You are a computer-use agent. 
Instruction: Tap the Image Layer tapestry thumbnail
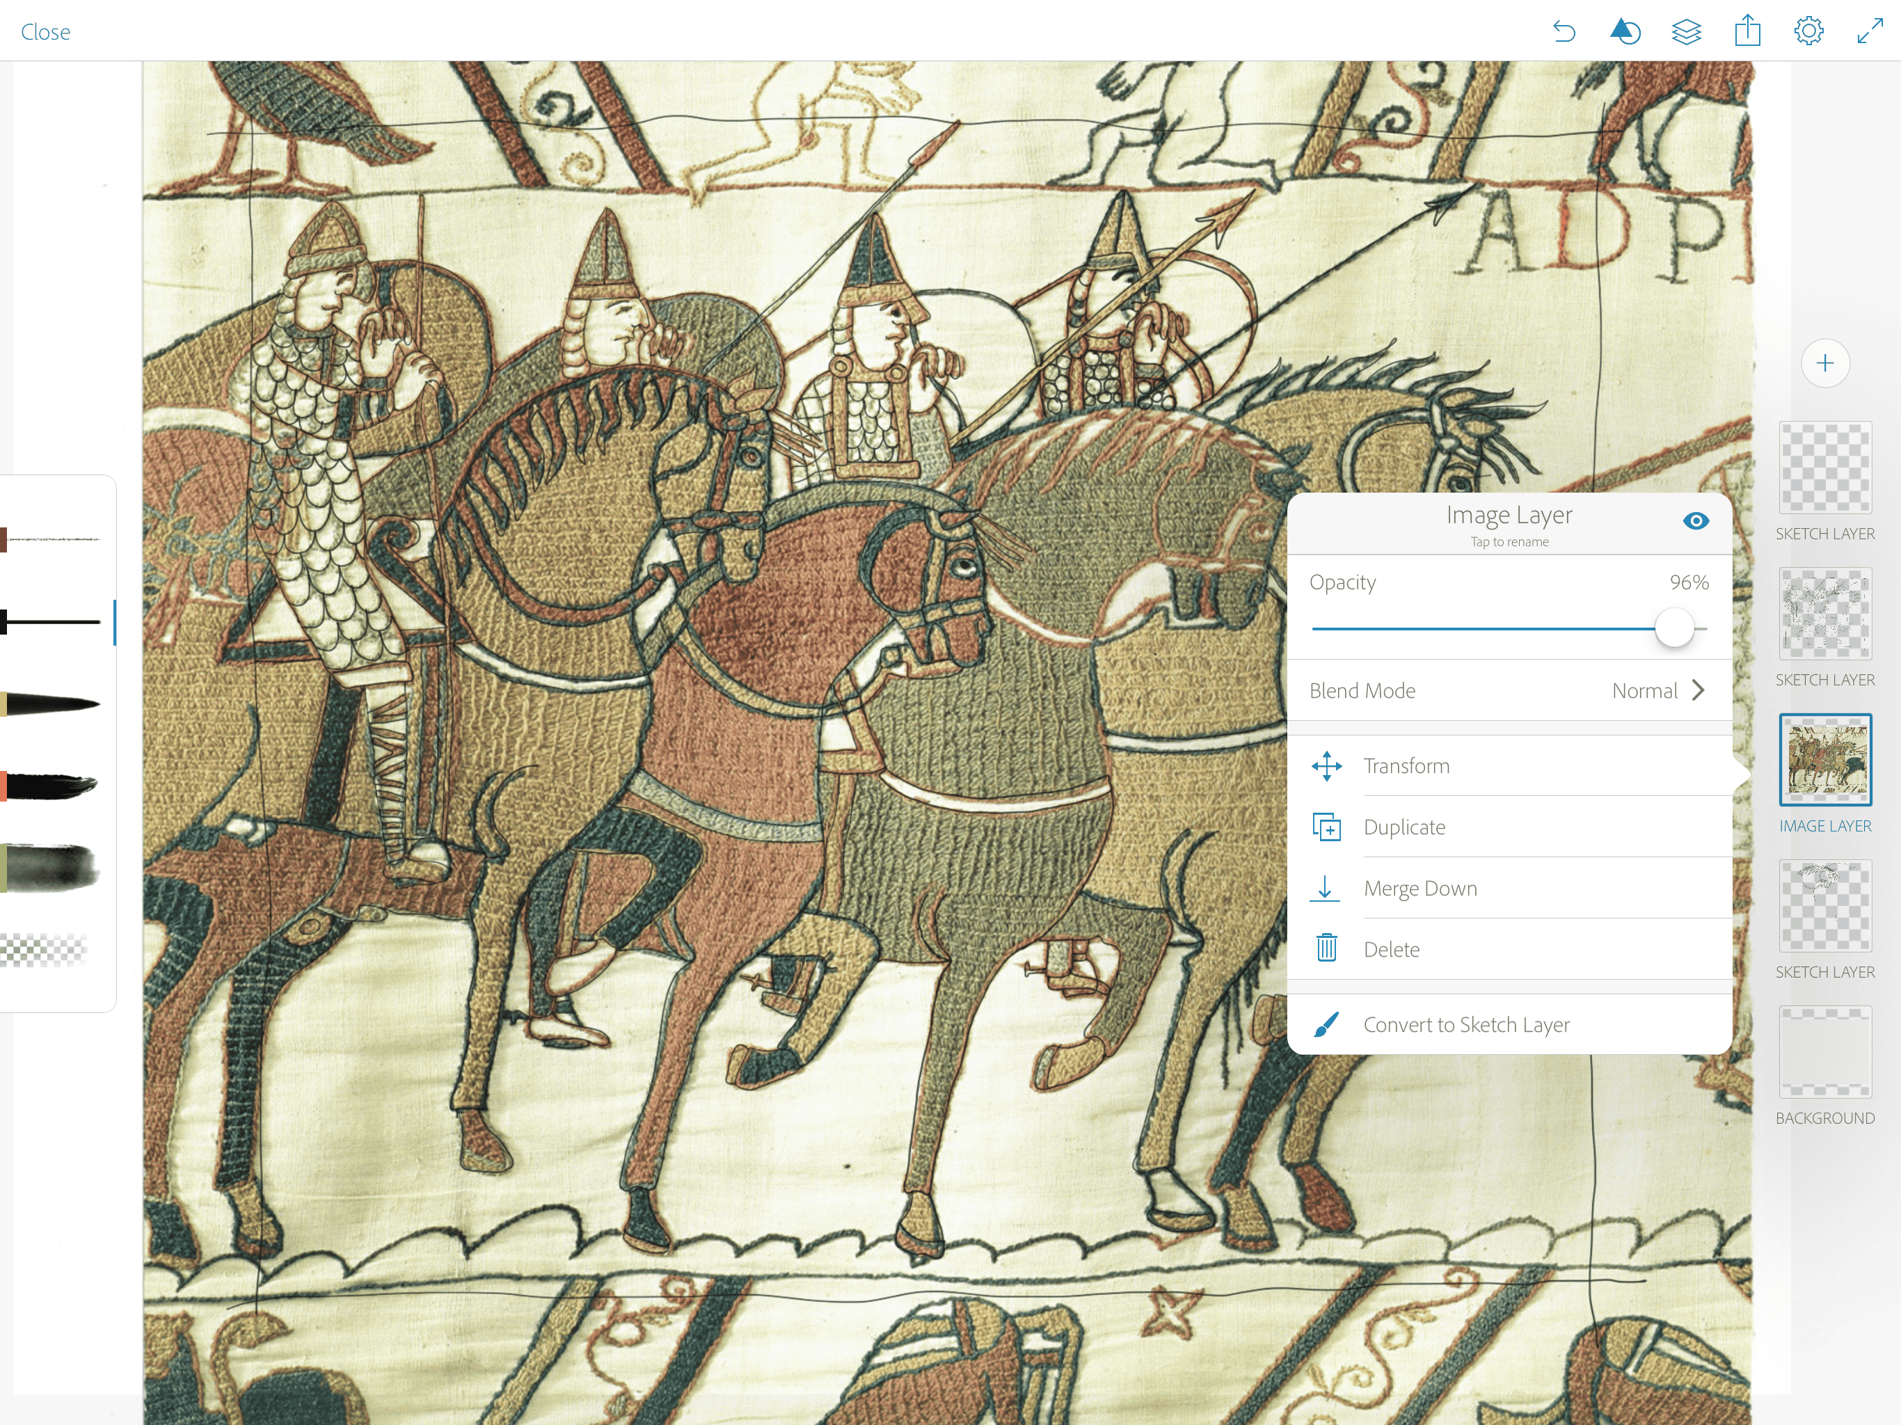coord(1825,760)
